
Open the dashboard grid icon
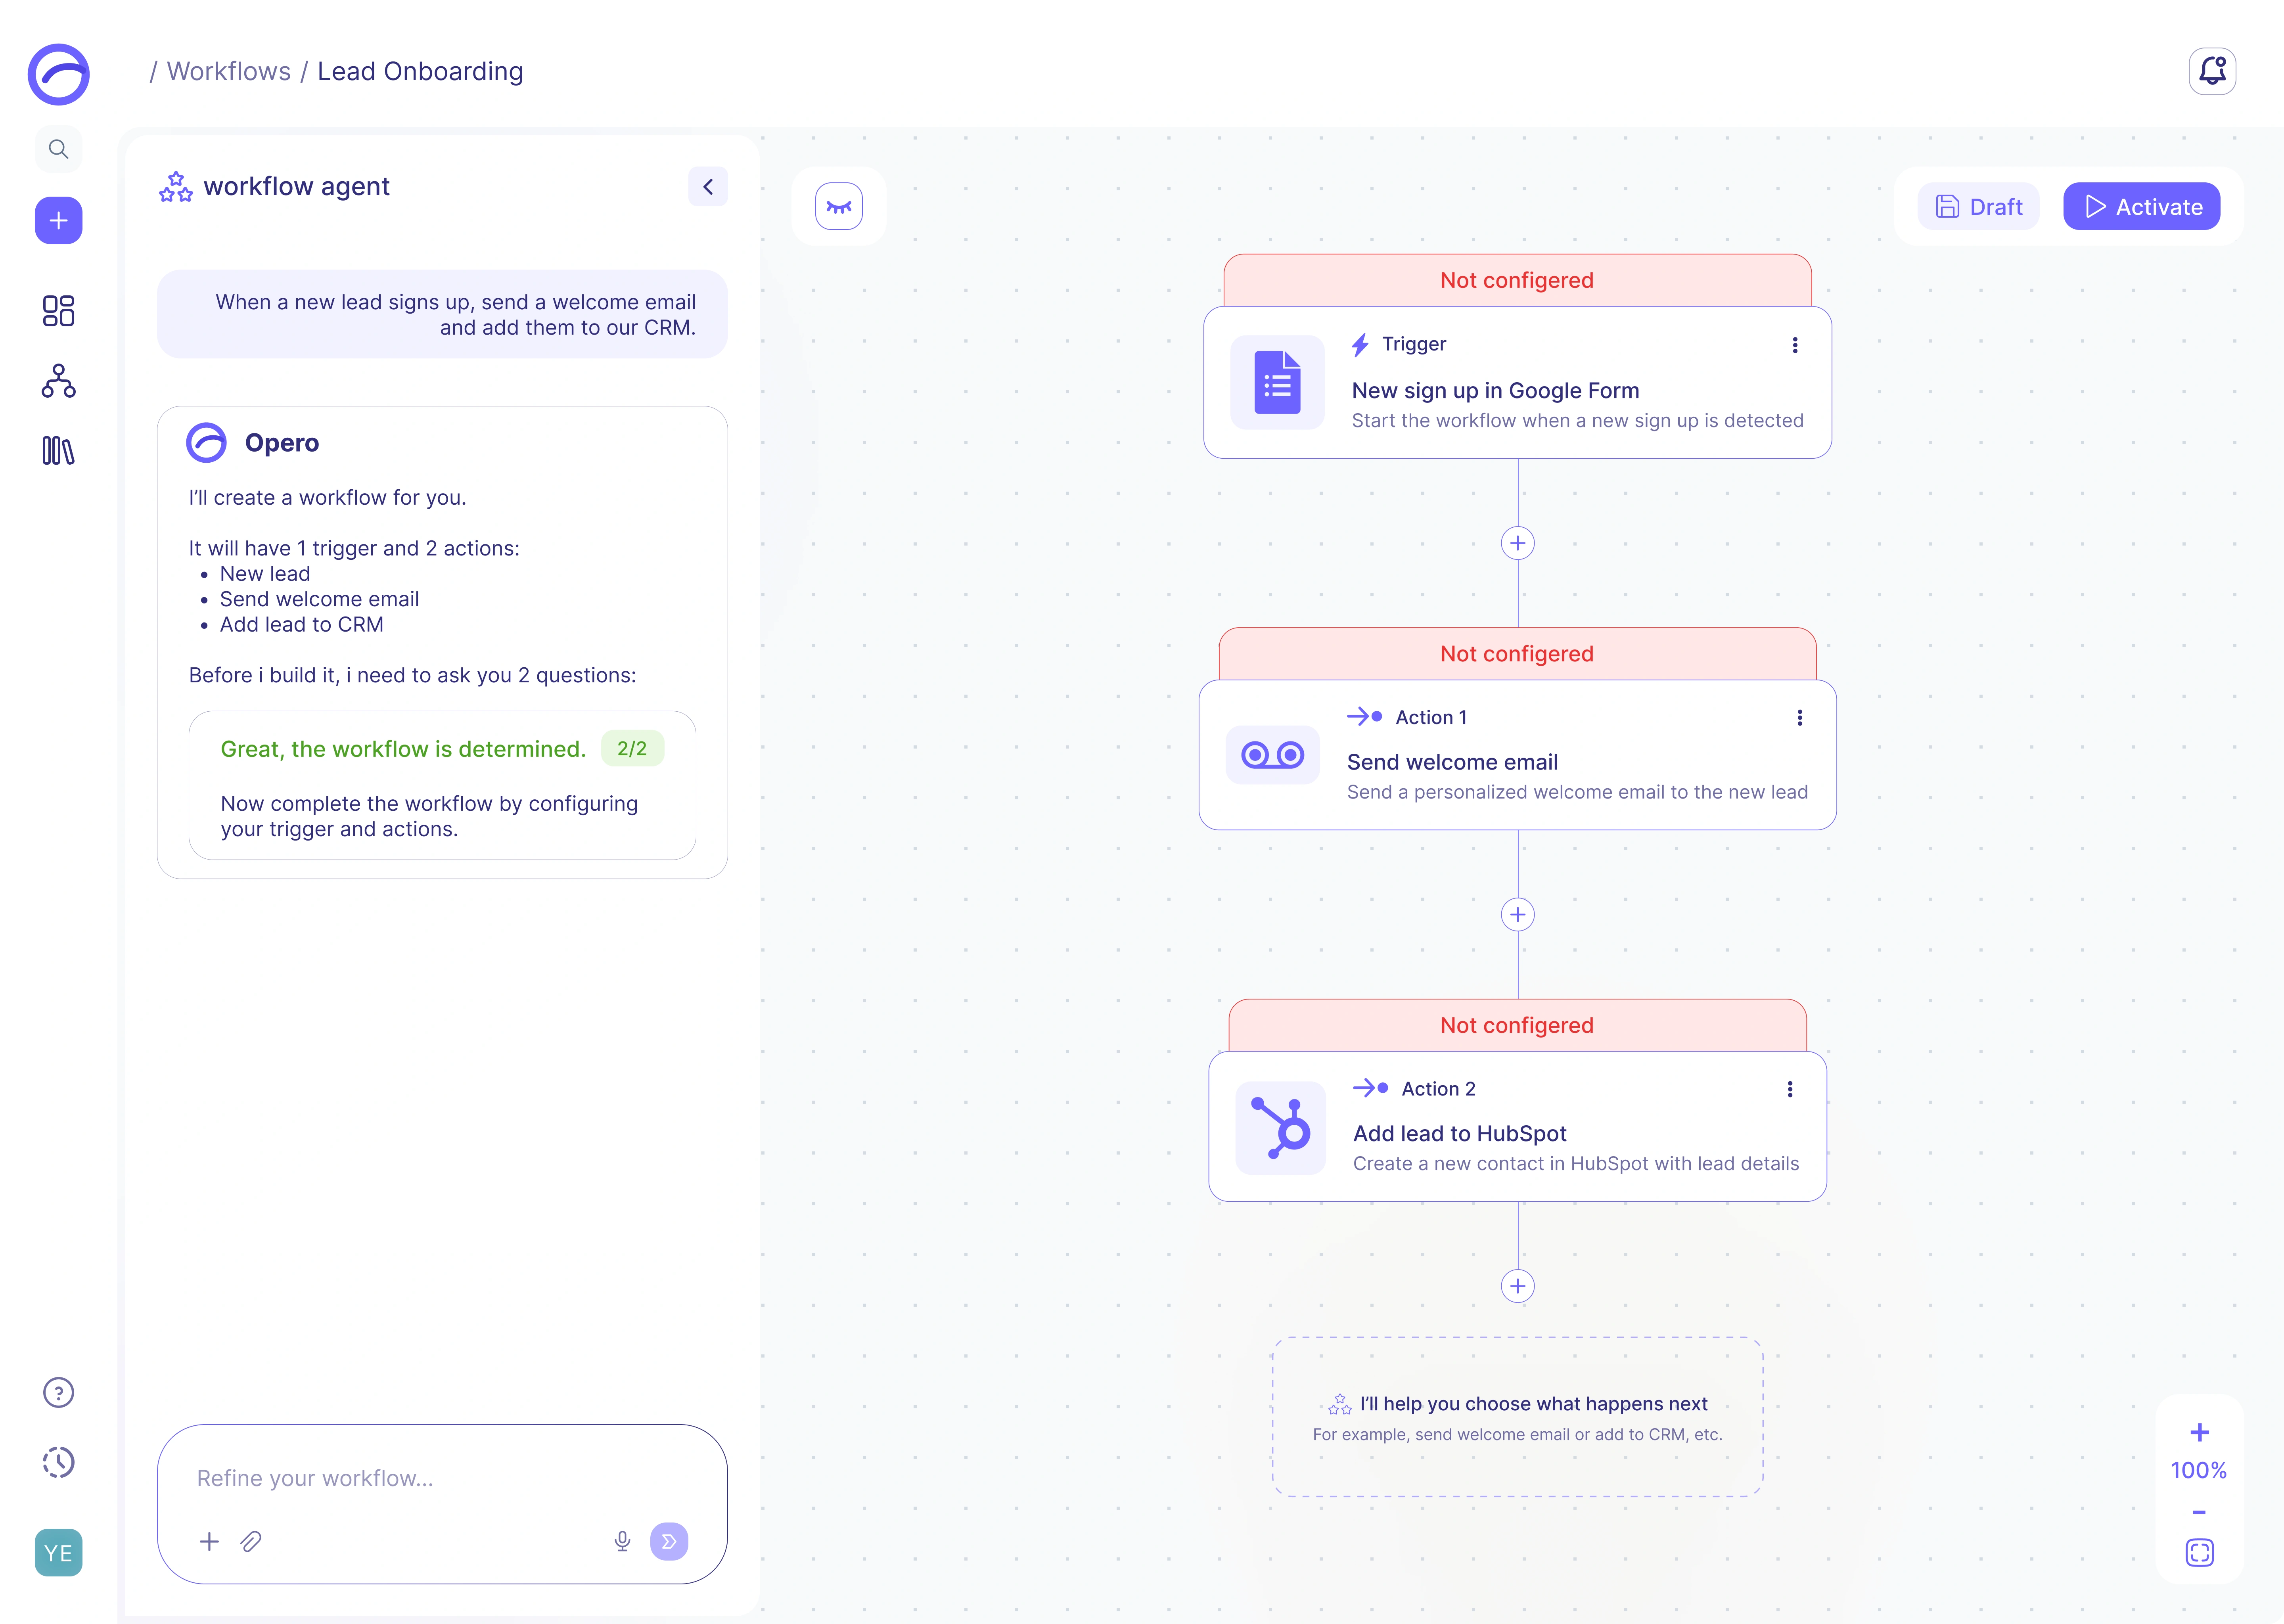tap(58, 311)
